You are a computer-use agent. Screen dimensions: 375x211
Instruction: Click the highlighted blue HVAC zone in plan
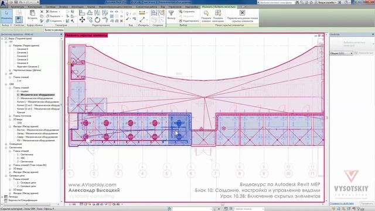point(179,129)
